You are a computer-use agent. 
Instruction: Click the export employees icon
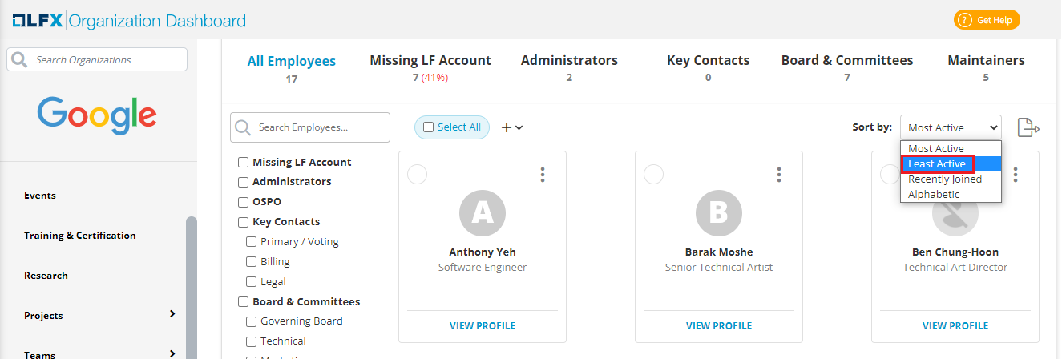(x=1028, y=127)
